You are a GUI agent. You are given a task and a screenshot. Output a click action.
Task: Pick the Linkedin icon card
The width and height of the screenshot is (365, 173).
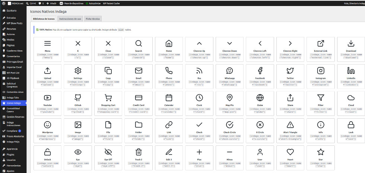(351, 76)
